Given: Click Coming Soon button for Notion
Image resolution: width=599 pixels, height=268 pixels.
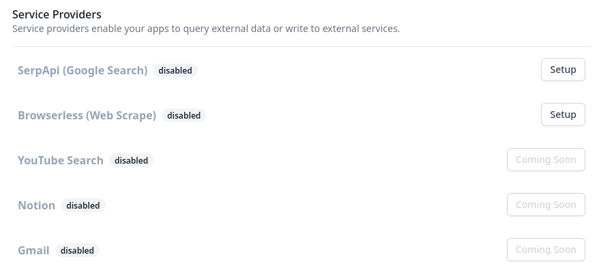Looking at the screenshot, I should (x=546, y=205).
